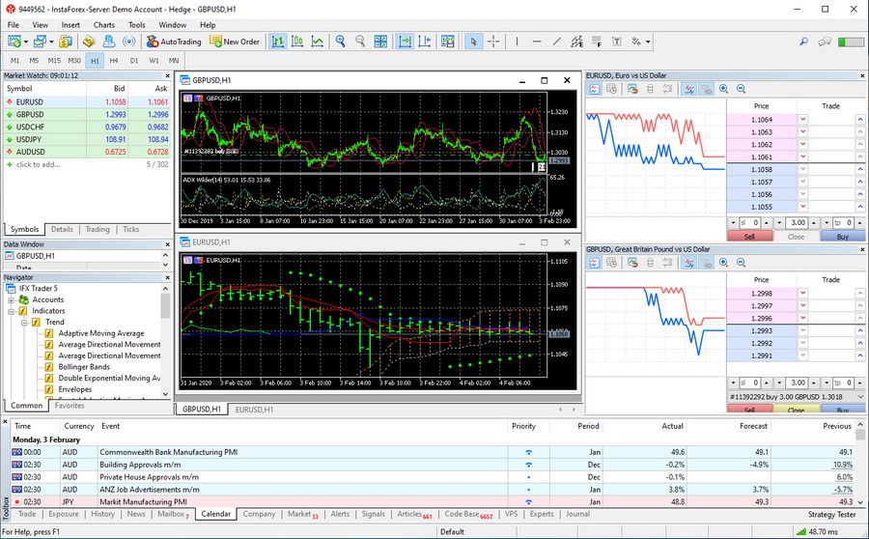This screenshot has height=539, width=869.
Task: Select the bar chart type icon
Action: point(278,42)
